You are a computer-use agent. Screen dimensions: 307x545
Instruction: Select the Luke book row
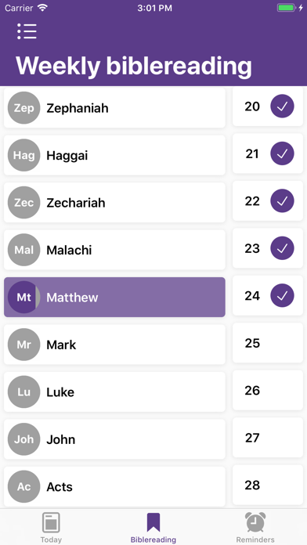[115, 392]
